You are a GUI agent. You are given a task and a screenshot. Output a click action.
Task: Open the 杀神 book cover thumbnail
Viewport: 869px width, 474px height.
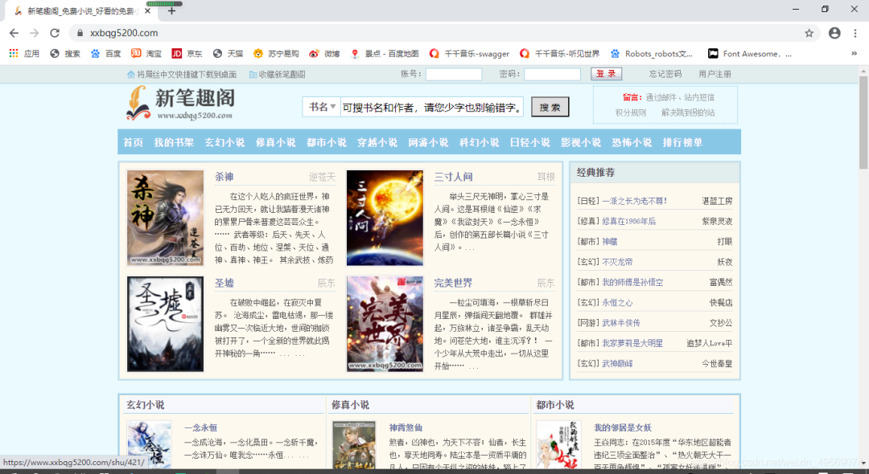[x=165, y=218]
